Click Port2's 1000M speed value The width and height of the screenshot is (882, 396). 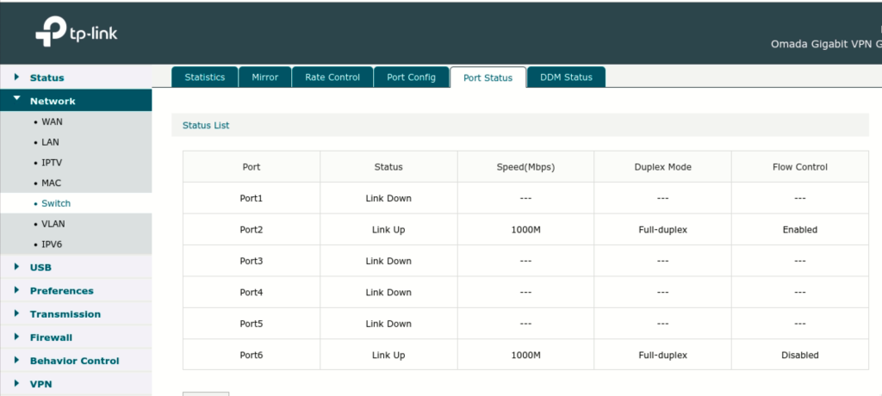tap(526, 230)
